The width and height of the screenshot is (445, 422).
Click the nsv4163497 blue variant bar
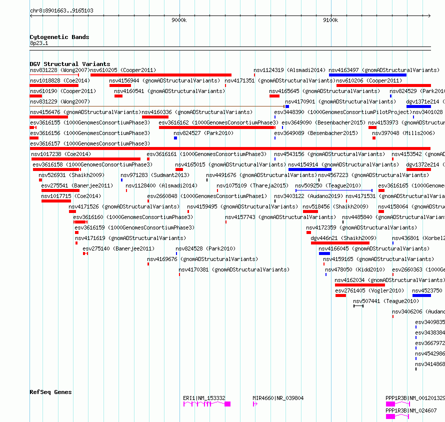[367, 75]
